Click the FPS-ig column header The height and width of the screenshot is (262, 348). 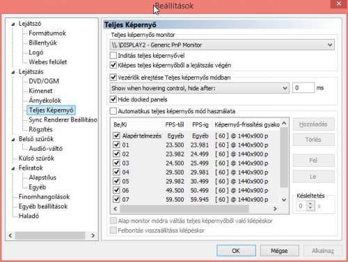200,124
